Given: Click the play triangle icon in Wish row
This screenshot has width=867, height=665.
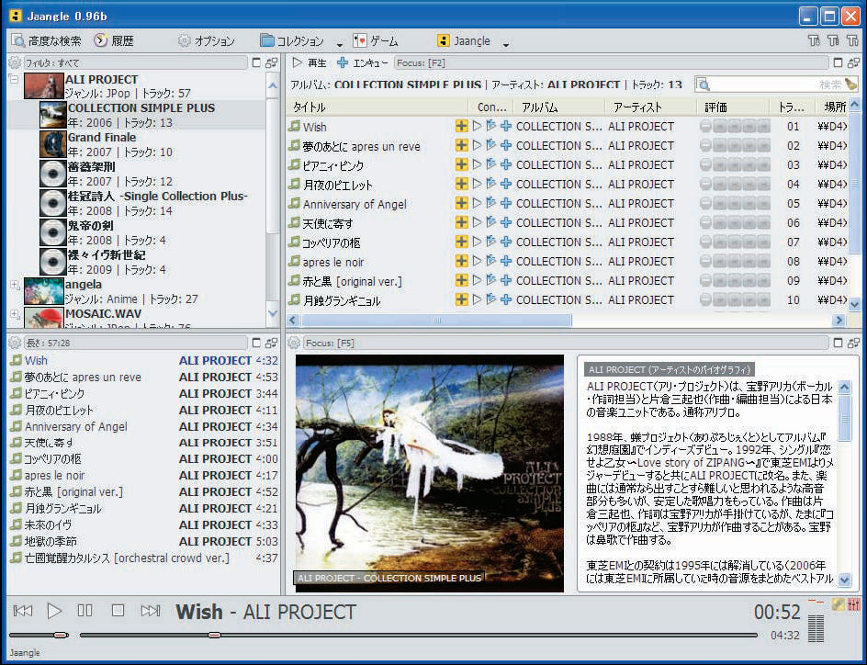Looking at the screenshot, I should click(x=477, y=126).
